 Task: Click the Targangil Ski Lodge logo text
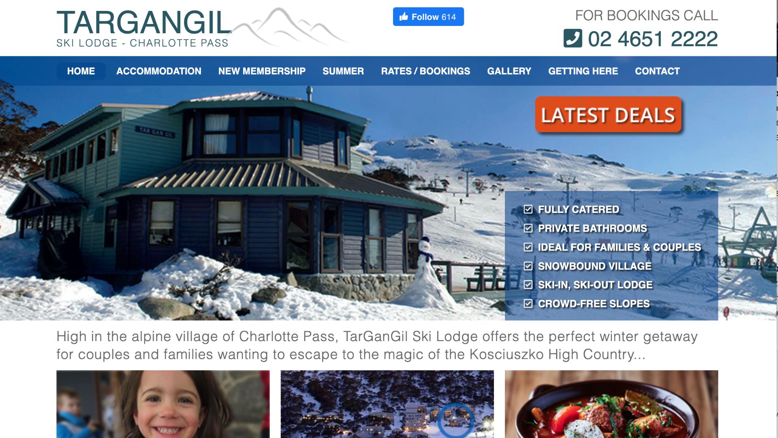click(x=144, y=28)
